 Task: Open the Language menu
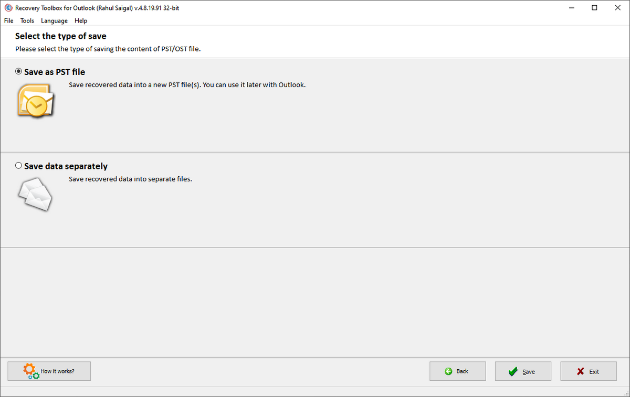[54, 21]
